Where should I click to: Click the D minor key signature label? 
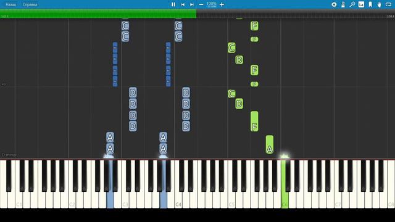point(9,155)
